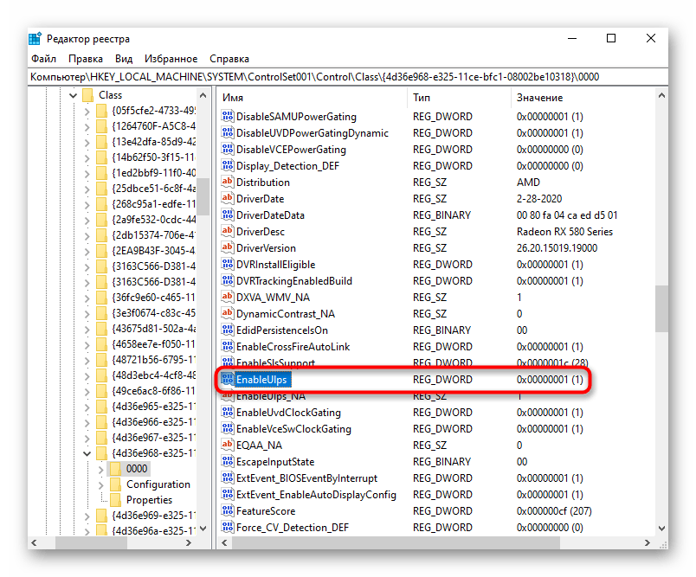Collapse the Class key in tree

pyautogui.click(x=73, y=95)
